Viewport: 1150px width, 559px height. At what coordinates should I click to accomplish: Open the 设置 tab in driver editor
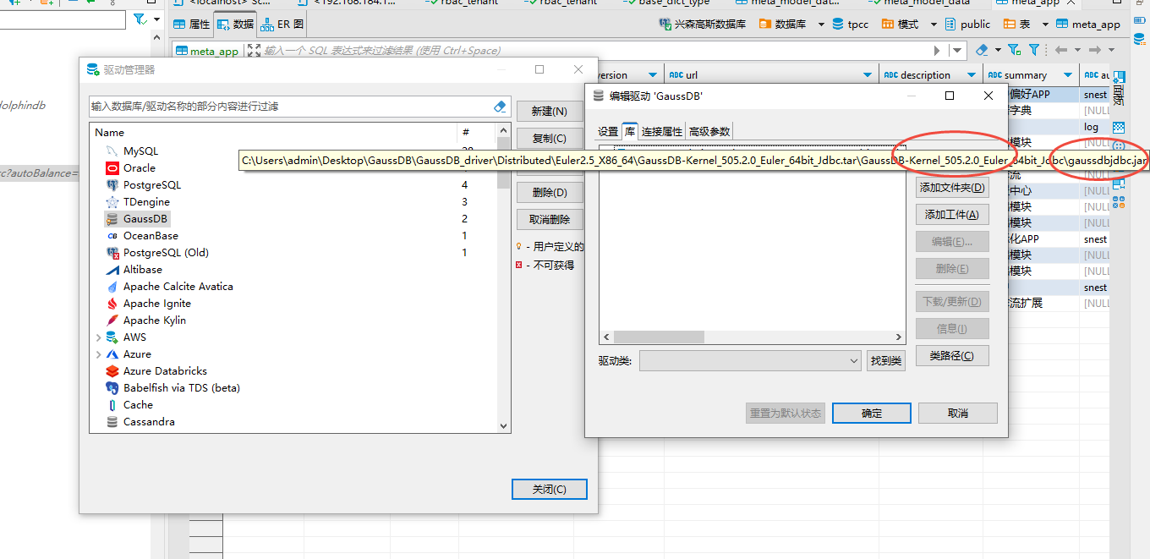tap(608, 132)
